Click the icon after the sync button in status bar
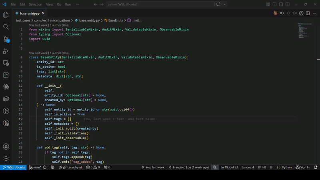 click(x=52, y=167)
